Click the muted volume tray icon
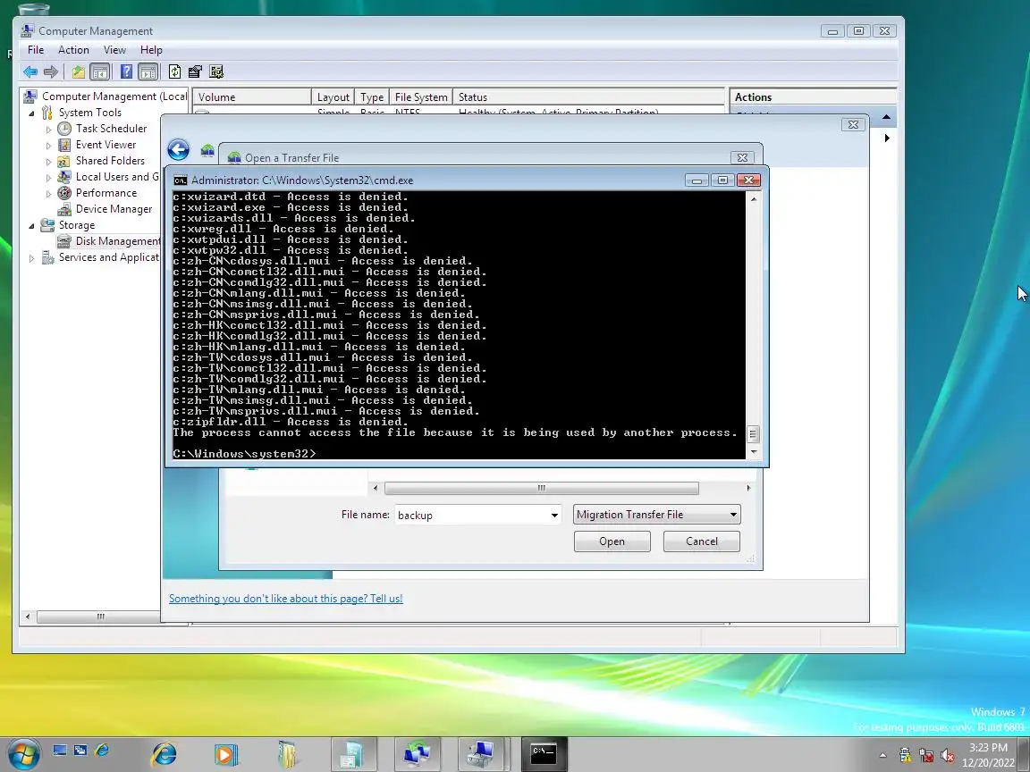 pyautogui.click(x=947, y=755)
